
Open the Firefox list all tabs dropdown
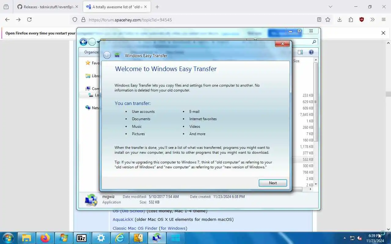tap(330, 7)
